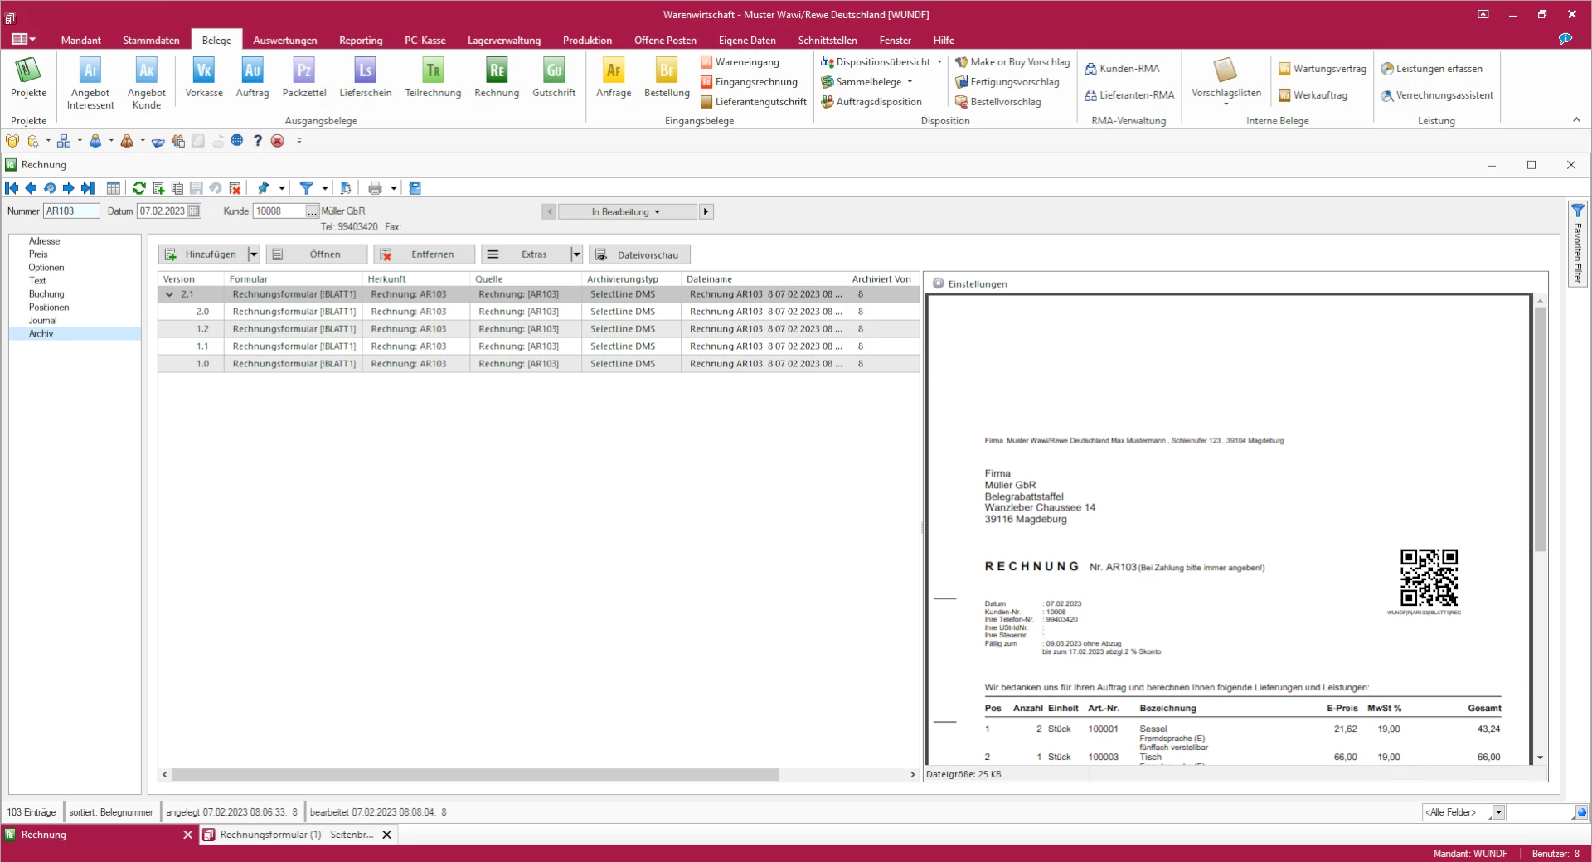The image size is (1592, 862).
Task: Open the filter options dropdown arrow
Action: 325,188
